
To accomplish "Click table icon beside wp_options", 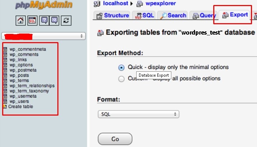I will (5, 65).
